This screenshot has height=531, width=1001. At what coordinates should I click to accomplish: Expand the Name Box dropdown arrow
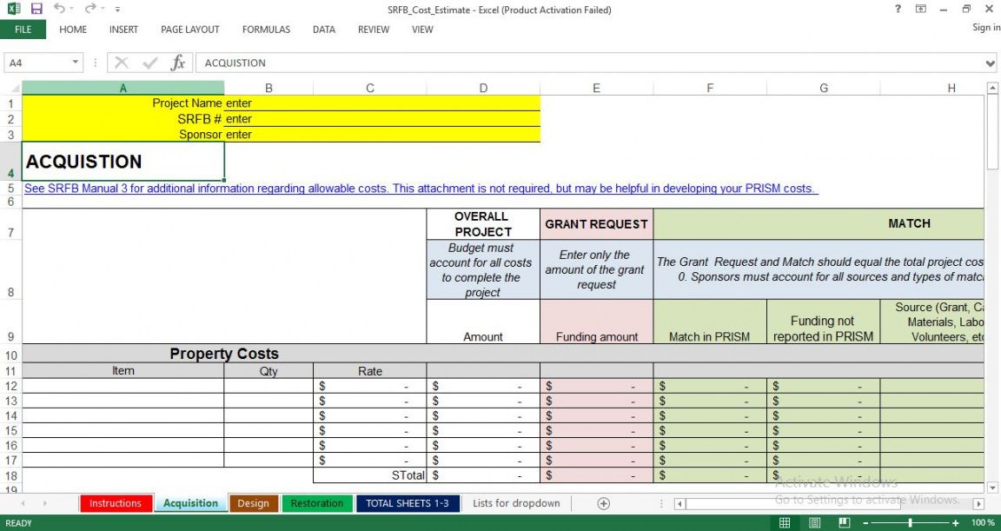(x=76, y=63)
